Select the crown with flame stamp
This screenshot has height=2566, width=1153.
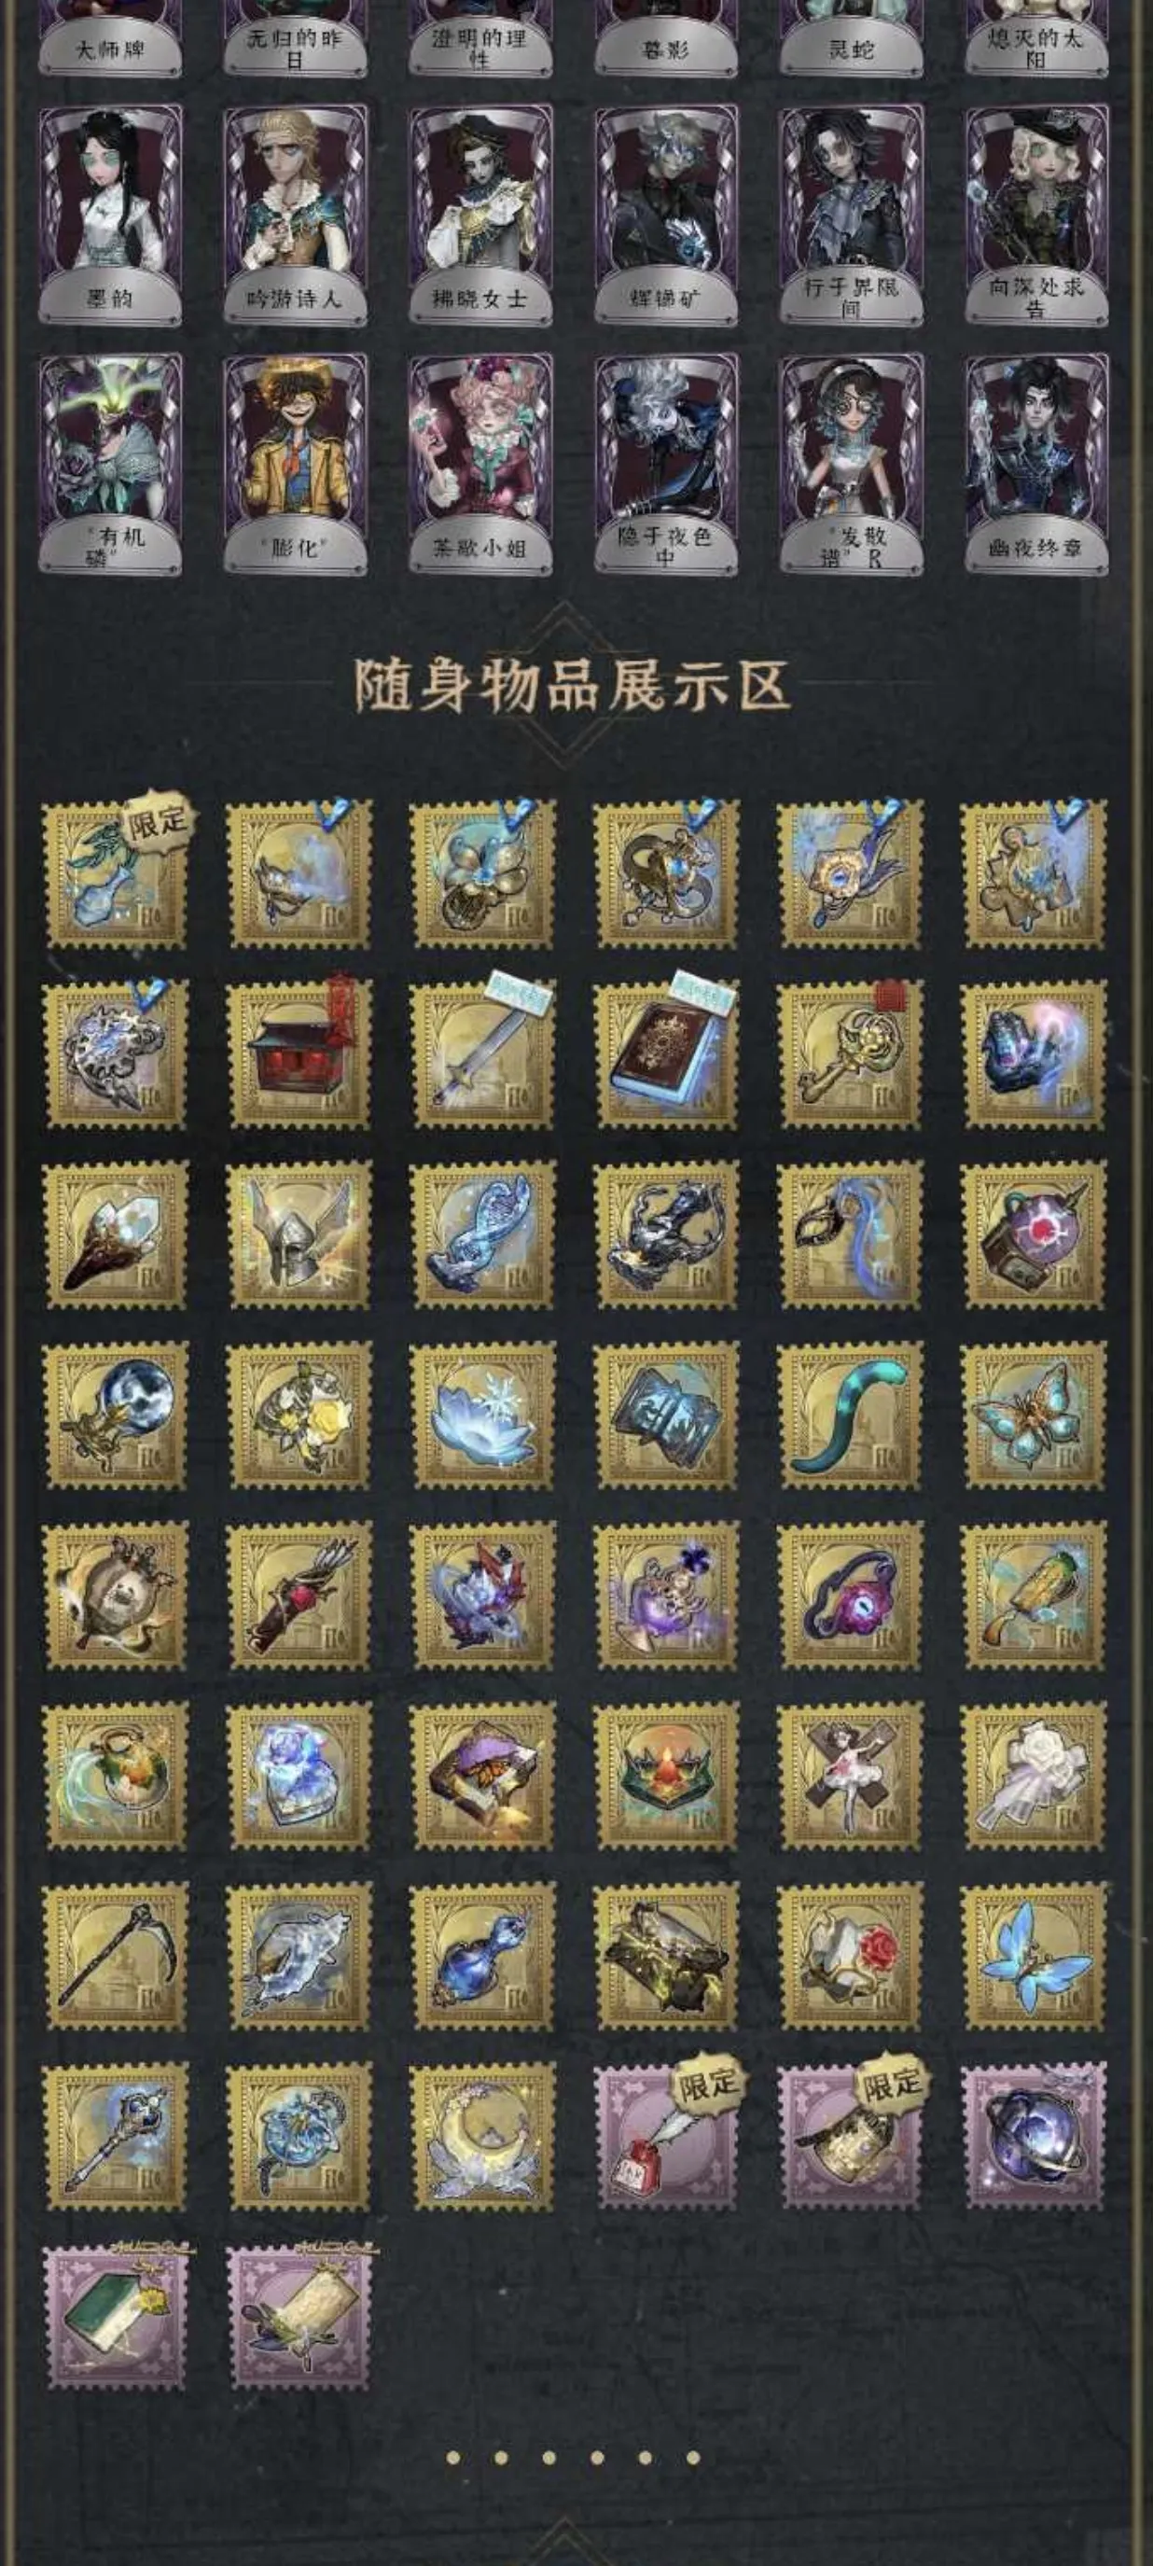667,1776
